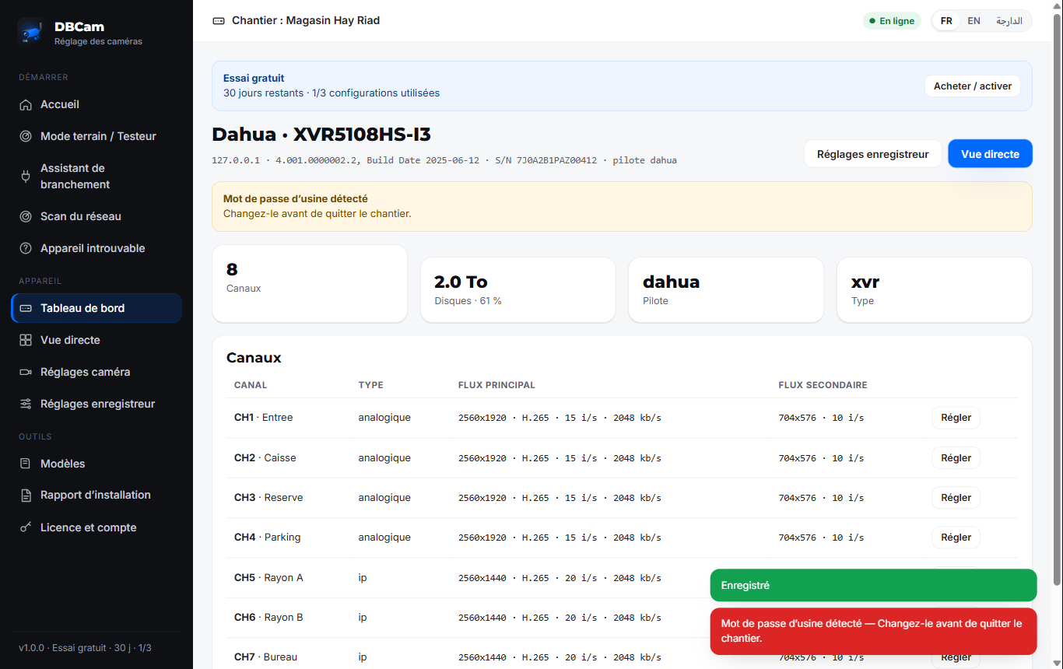Screen dimensions: 1063x669
Task: Click Régler for CH4 Parking
Action: click(x=956, y=538)
